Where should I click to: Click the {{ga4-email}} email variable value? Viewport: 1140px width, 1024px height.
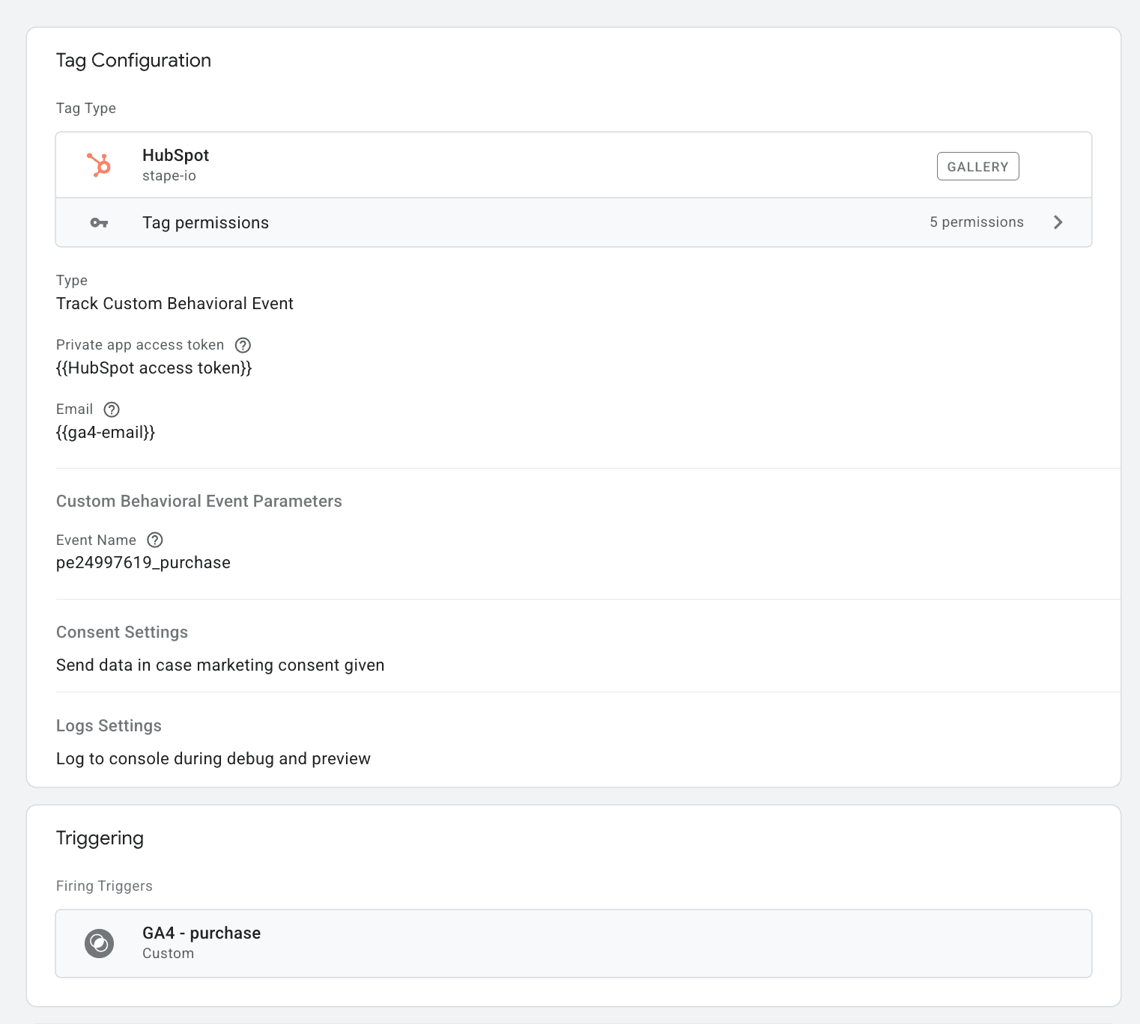(x=106, y=433)
